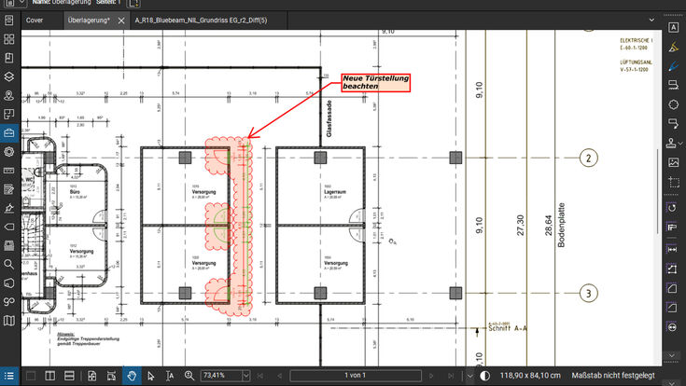Open the folded map panel

[x=9, y=321]
